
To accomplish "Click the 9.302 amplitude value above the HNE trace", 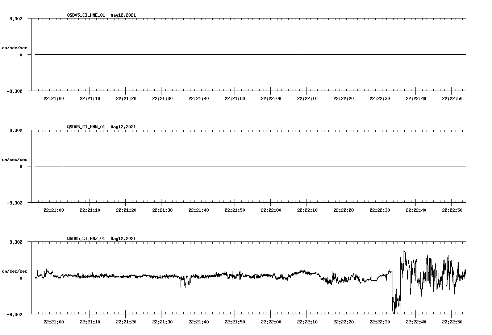I will tap(16, 18).
